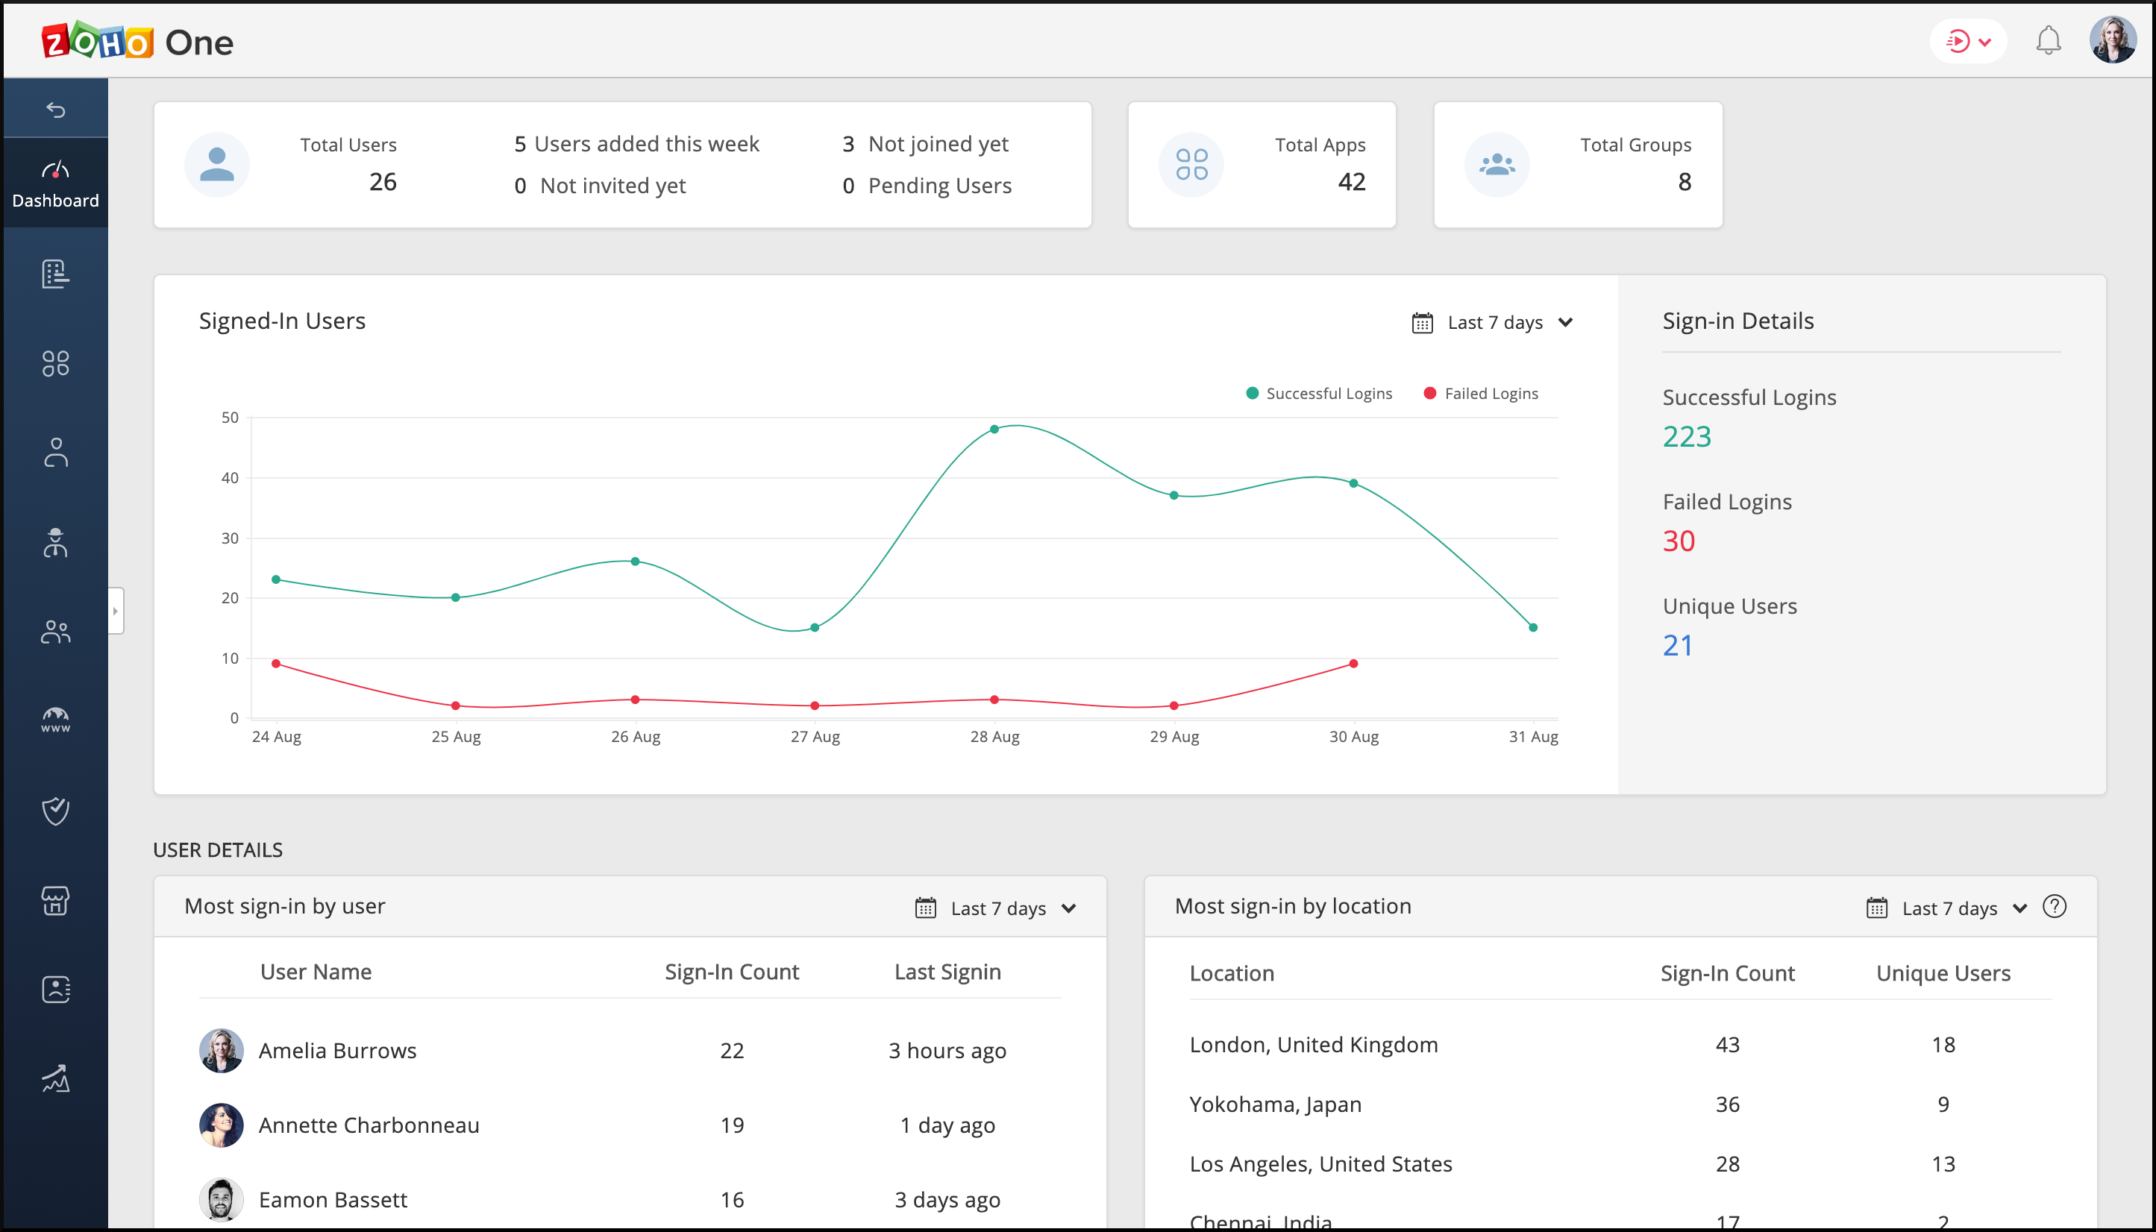2156x1232 pixels.
Task: Open the security shield sidebar icon
Action: pos(56,811)
